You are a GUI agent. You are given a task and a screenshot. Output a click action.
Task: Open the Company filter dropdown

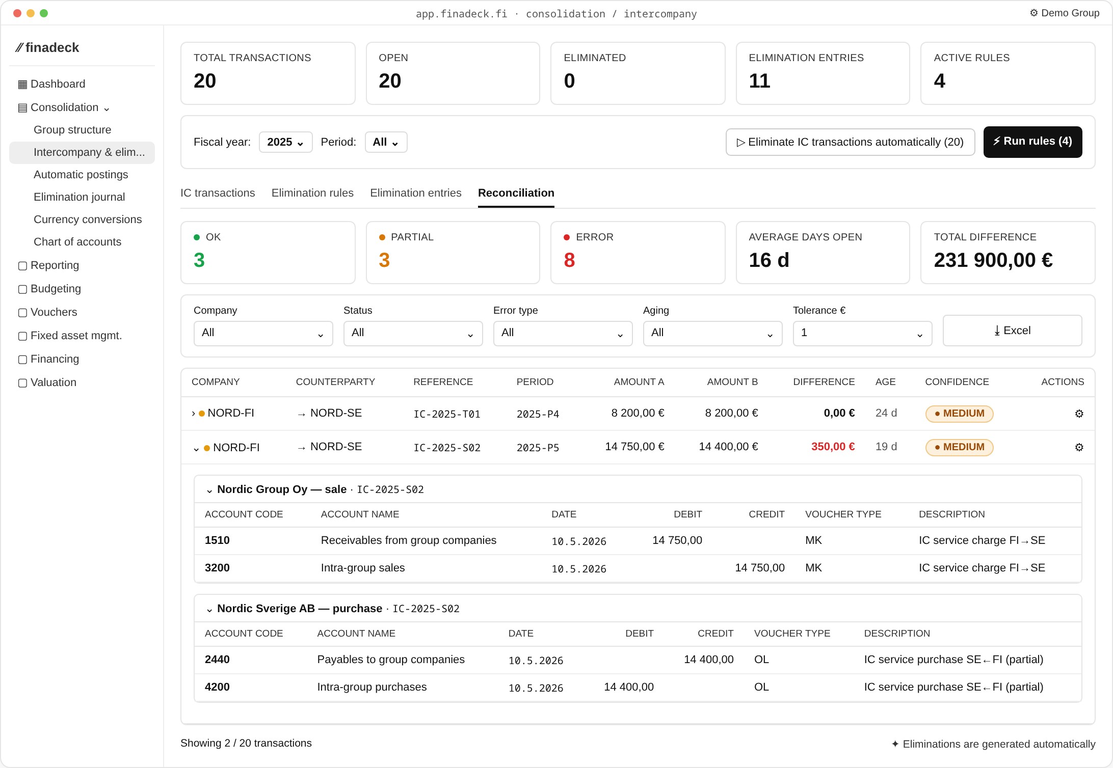263,333
